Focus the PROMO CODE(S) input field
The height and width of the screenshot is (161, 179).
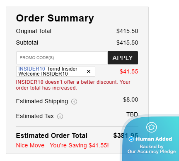(62, 58)
